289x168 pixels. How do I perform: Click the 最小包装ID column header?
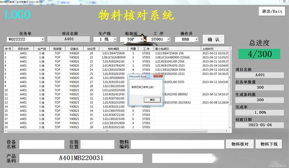(177, 49)
